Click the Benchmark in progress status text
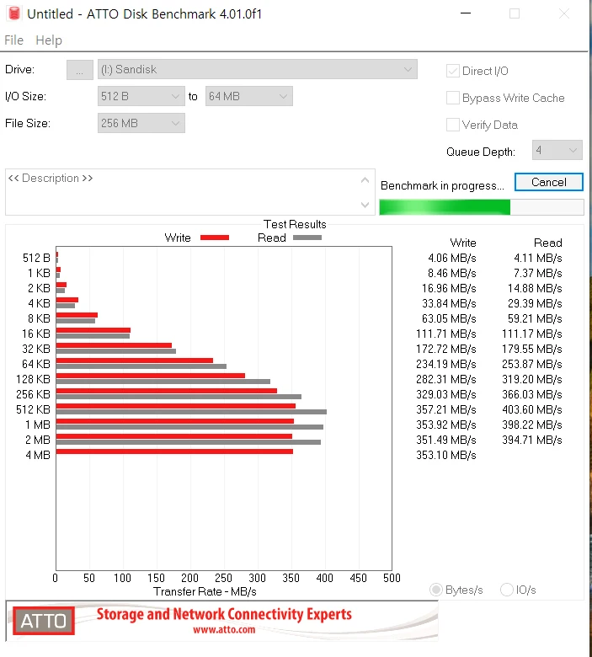The image size is (592, 657). 442,185
